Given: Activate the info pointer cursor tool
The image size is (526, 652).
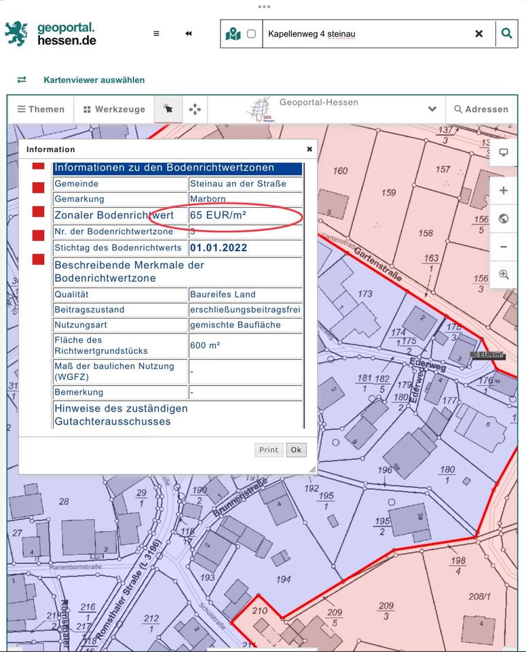Looking at the screenshot, I should (x=168, y=109).
